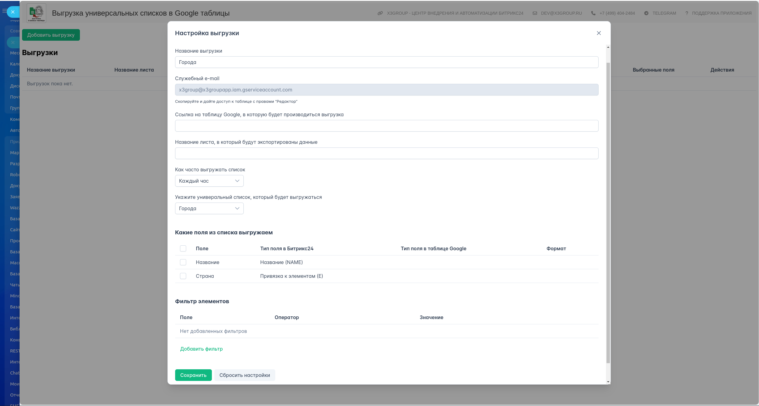Click the application logo image
Image resolution: width=759 pixels, height=406 pixels.
[36, 13]
